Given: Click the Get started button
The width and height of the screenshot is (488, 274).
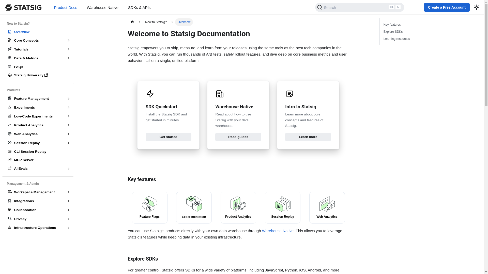Looking at the screenshot, I should [168, 137].
